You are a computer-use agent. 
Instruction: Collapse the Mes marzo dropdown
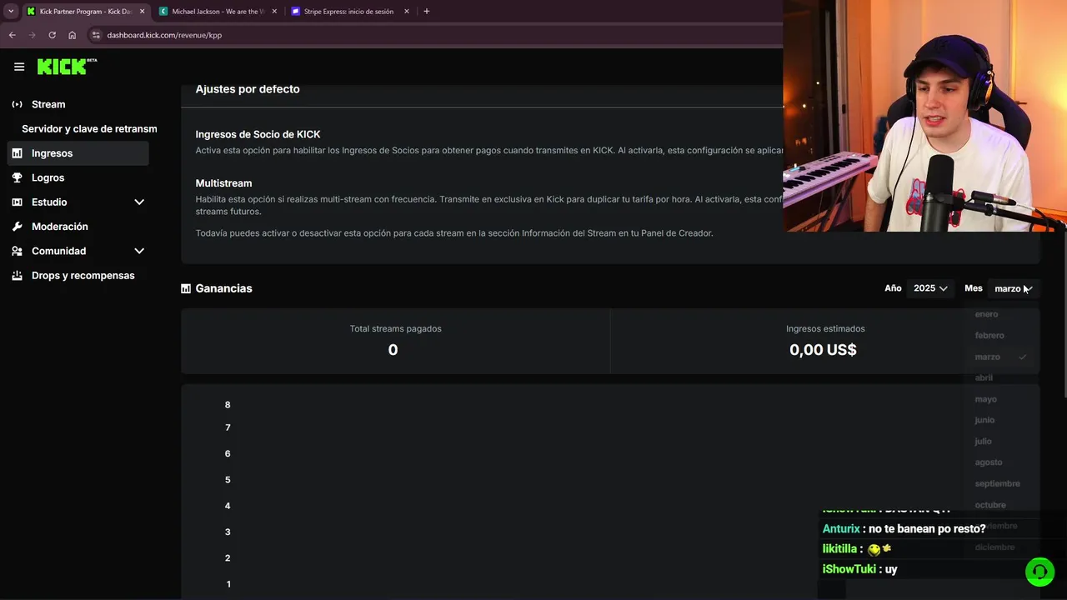pyautogui.click(x=1014, y=288)
